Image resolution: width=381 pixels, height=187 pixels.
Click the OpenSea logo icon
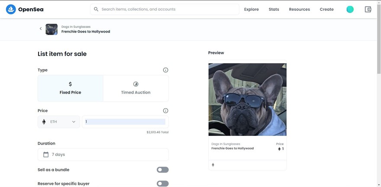(11, 9)
